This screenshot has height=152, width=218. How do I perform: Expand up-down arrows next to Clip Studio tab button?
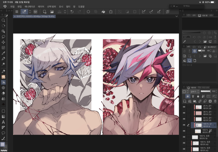click(x=30, y=12)
